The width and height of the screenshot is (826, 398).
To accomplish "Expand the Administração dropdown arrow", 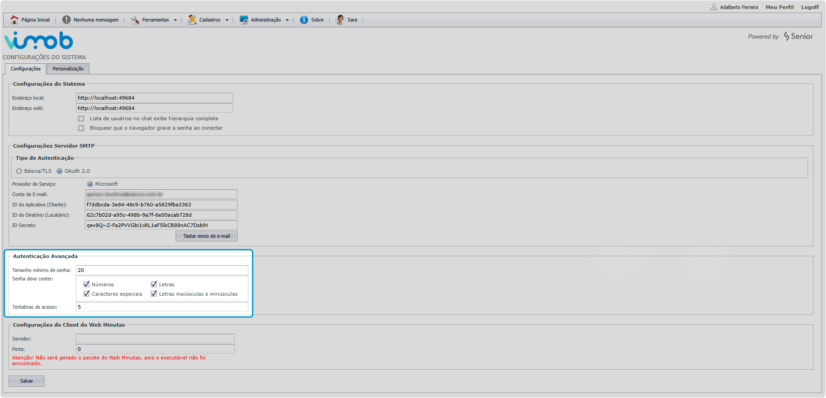I will (x=287, y=20).
